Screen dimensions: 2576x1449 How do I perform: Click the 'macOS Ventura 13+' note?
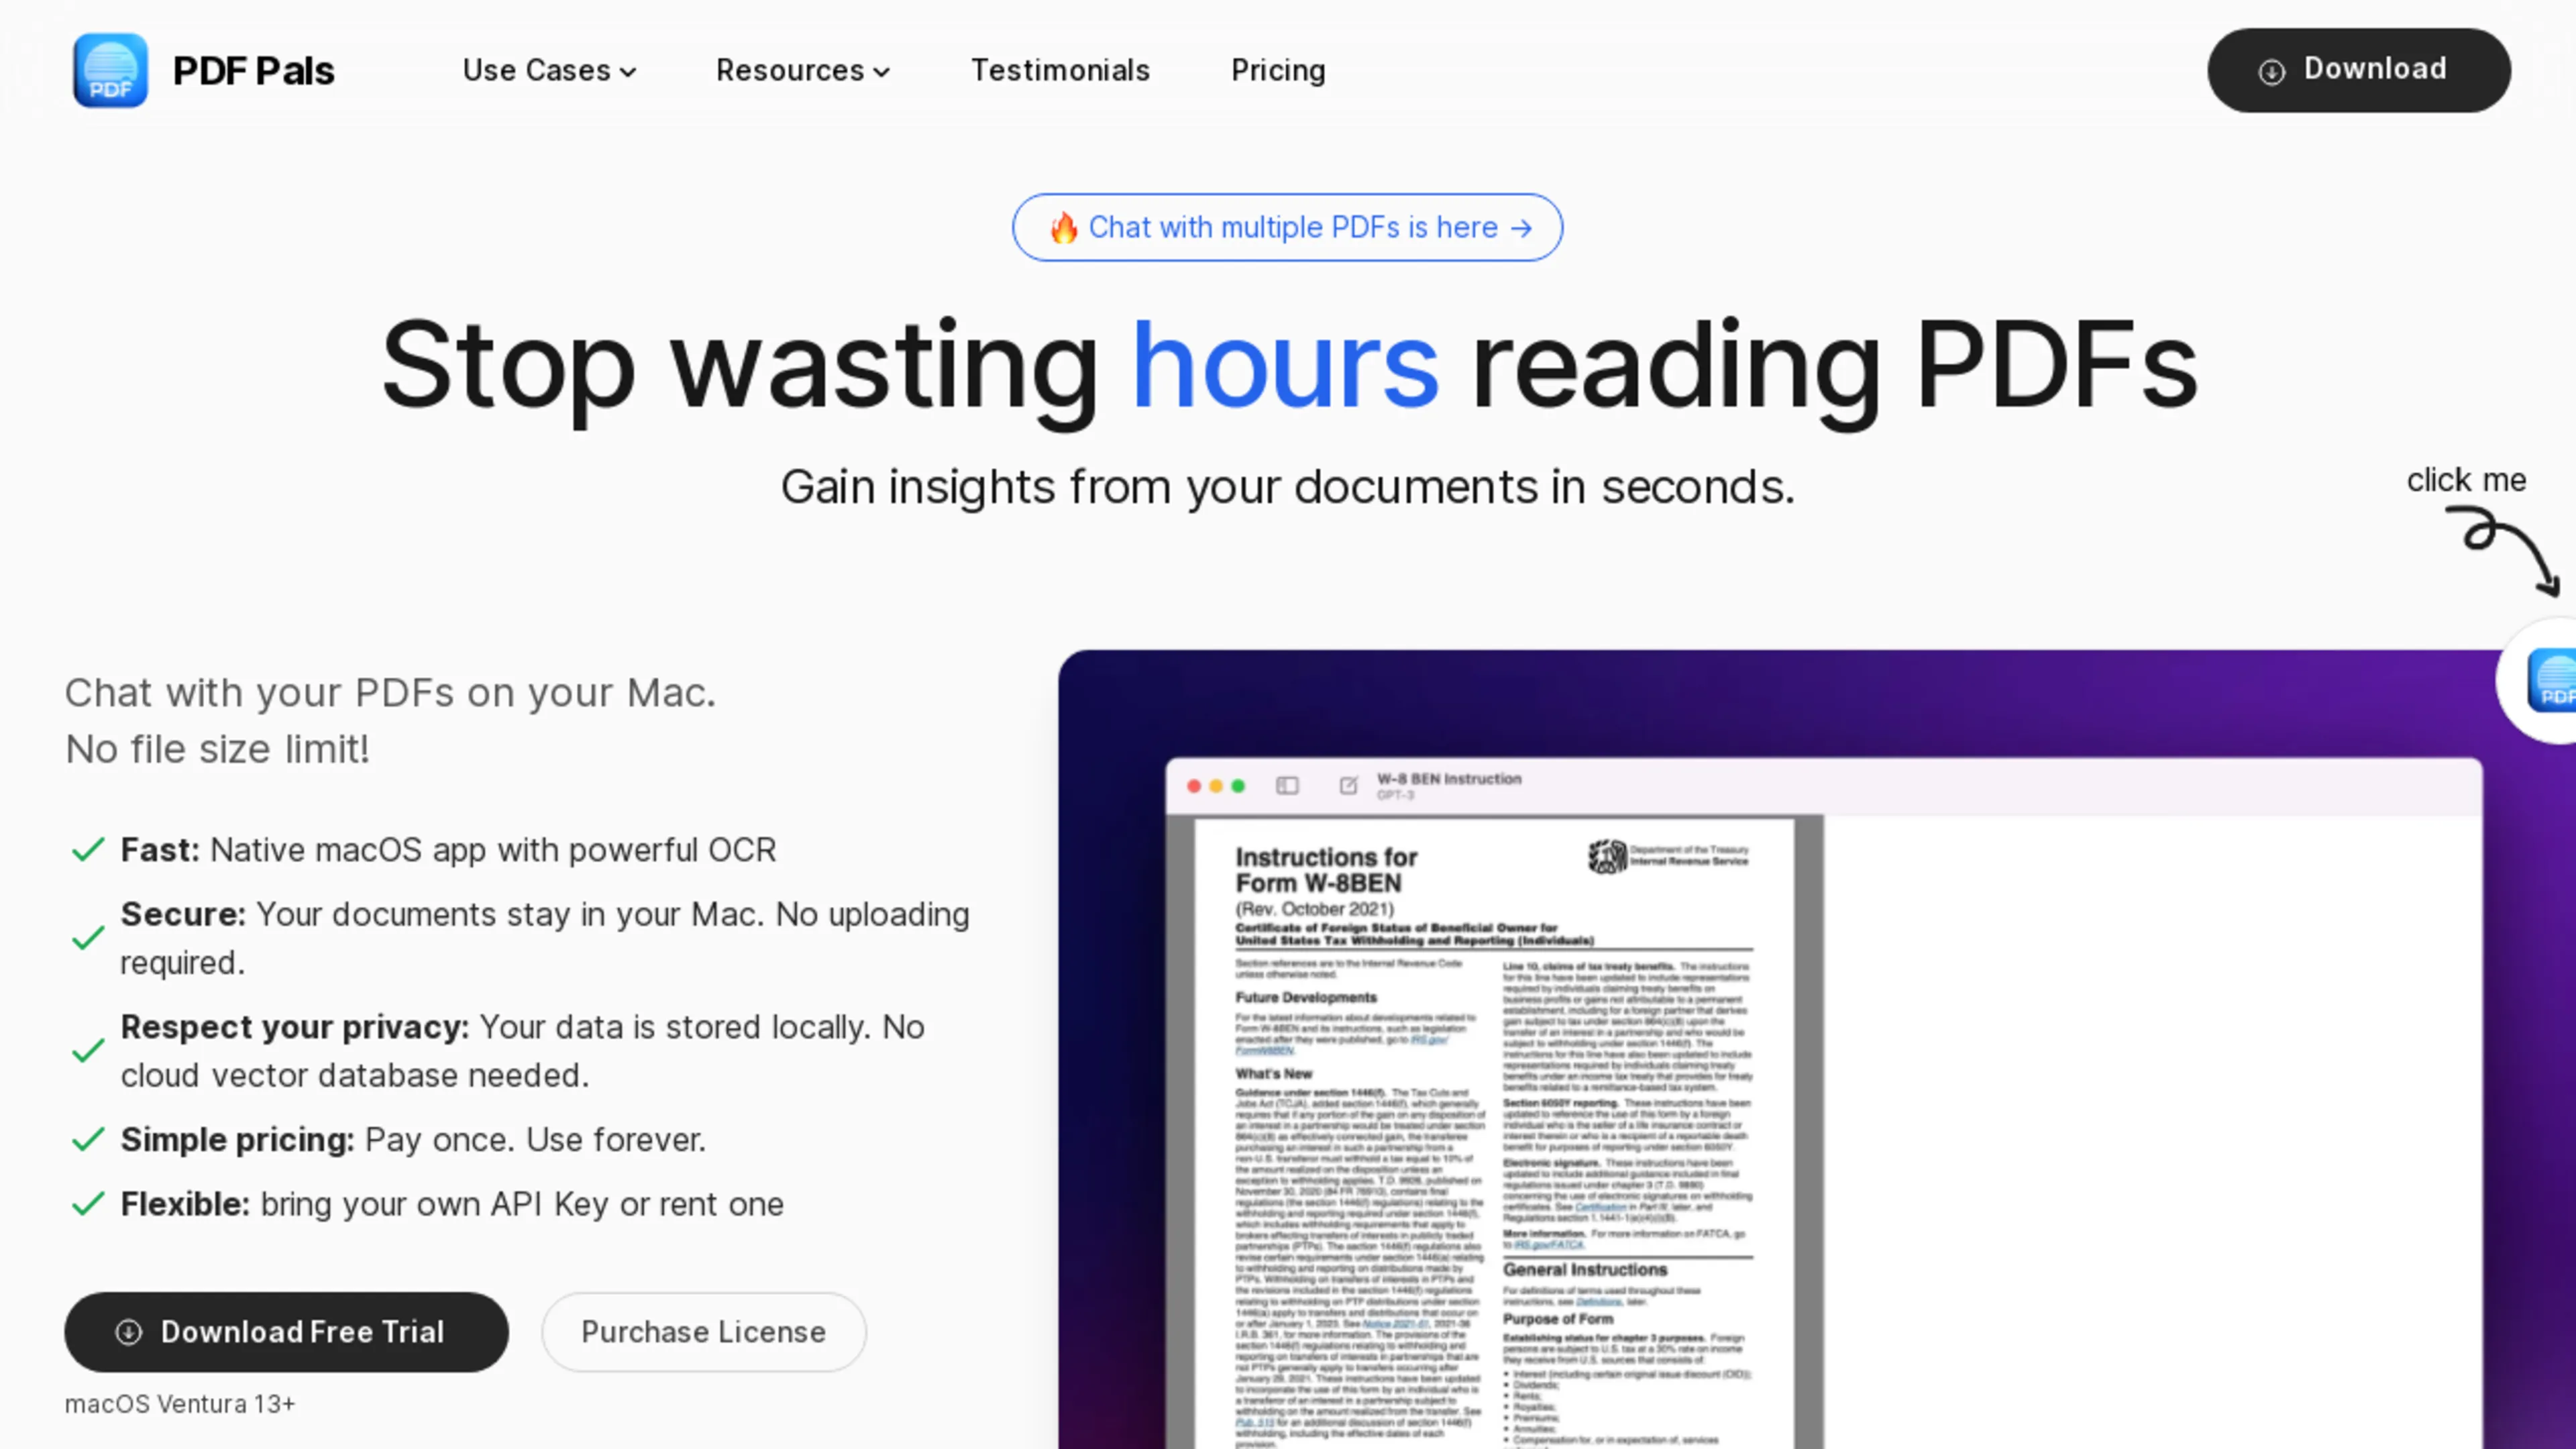[180, 1404]
